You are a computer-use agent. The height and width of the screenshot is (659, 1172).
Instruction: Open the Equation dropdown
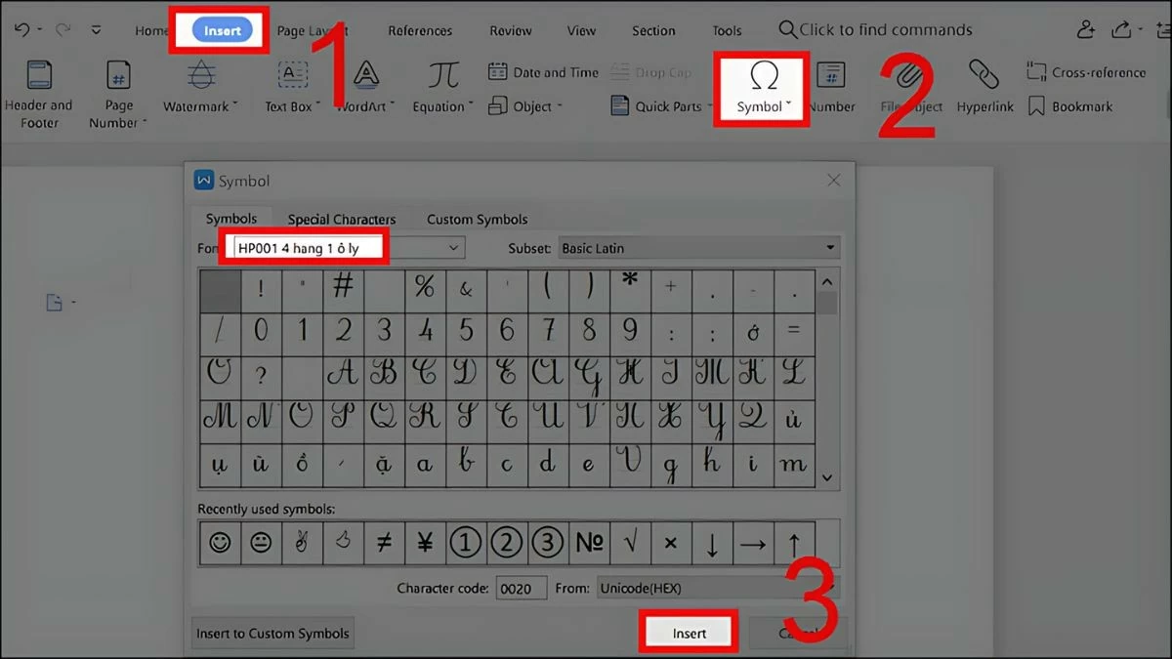[470, 106]
